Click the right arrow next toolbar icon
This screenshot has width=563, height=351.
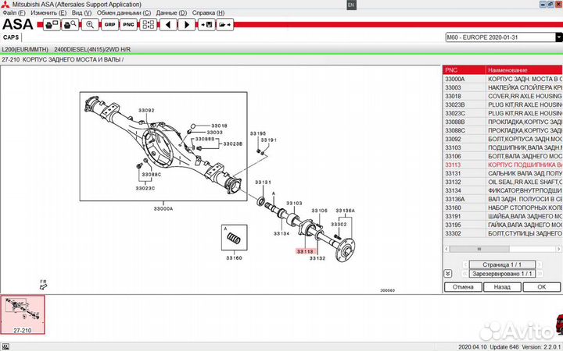(187, 25)
